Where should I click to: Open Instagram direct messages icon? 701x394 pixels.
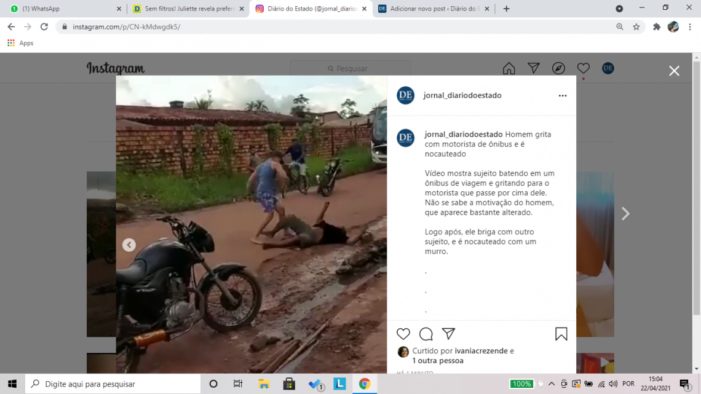[533, 68]
